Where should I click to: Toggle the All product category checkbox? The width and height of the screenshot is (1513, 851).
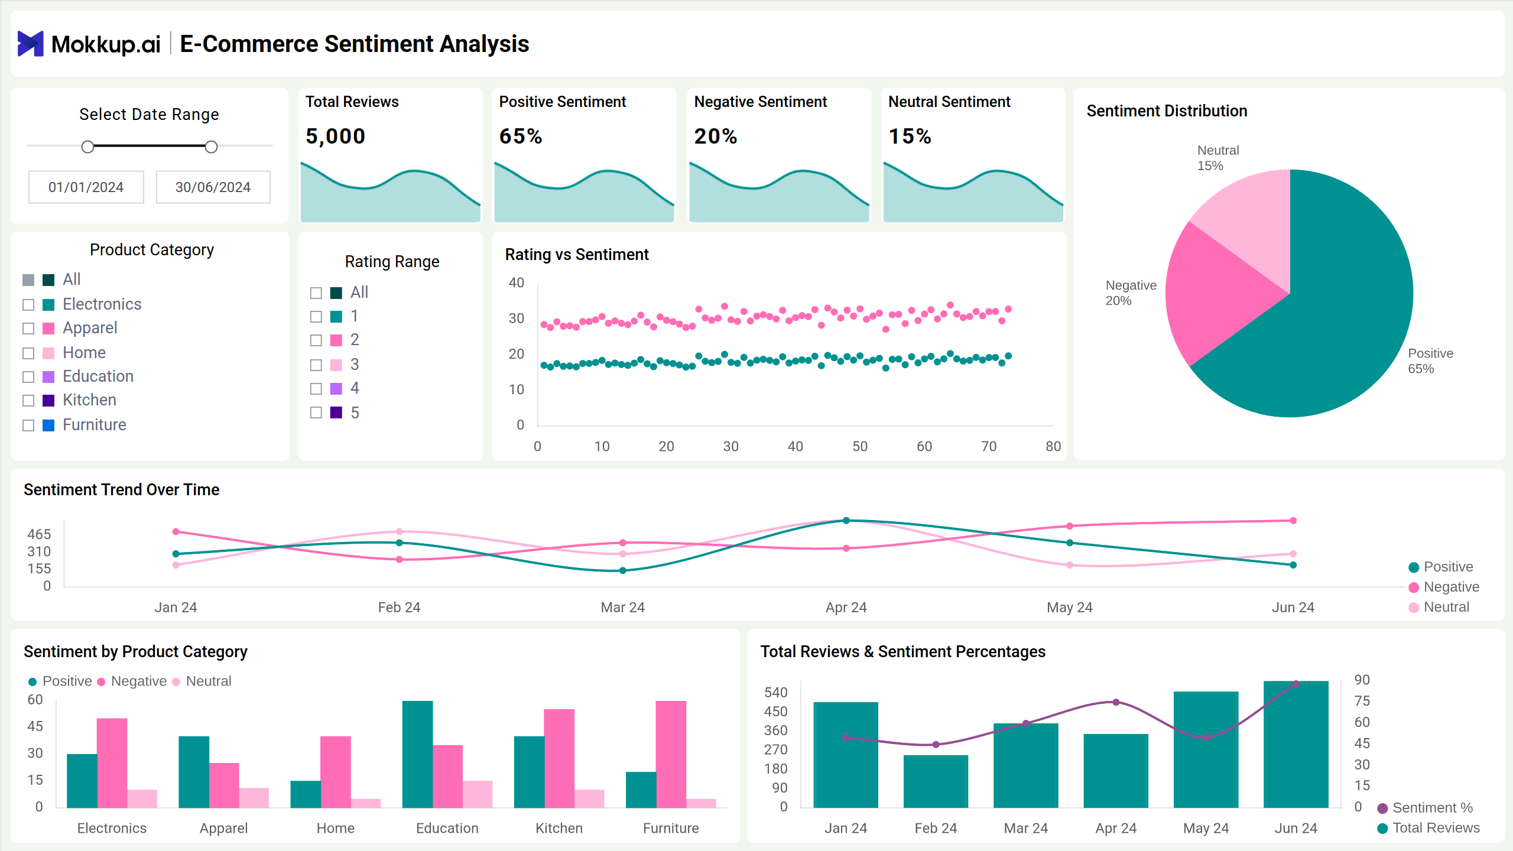click(x=28, y=280)
